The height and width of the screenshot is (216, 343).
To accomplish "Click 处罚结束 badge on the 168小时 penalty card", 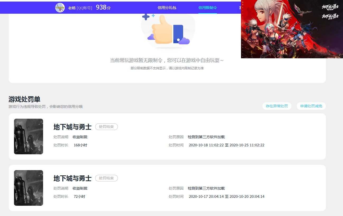I will coord(106,127).
